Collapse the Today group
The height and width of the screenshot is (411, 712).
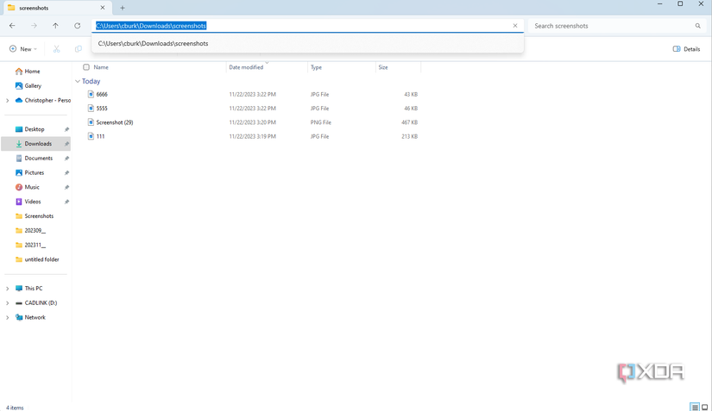click(78, 81)
